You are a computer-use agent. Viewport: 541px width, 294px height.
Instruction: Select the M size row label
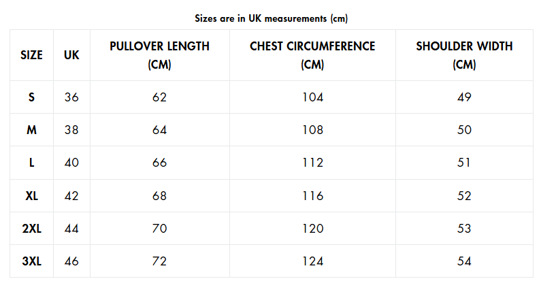tap(31, 130)
